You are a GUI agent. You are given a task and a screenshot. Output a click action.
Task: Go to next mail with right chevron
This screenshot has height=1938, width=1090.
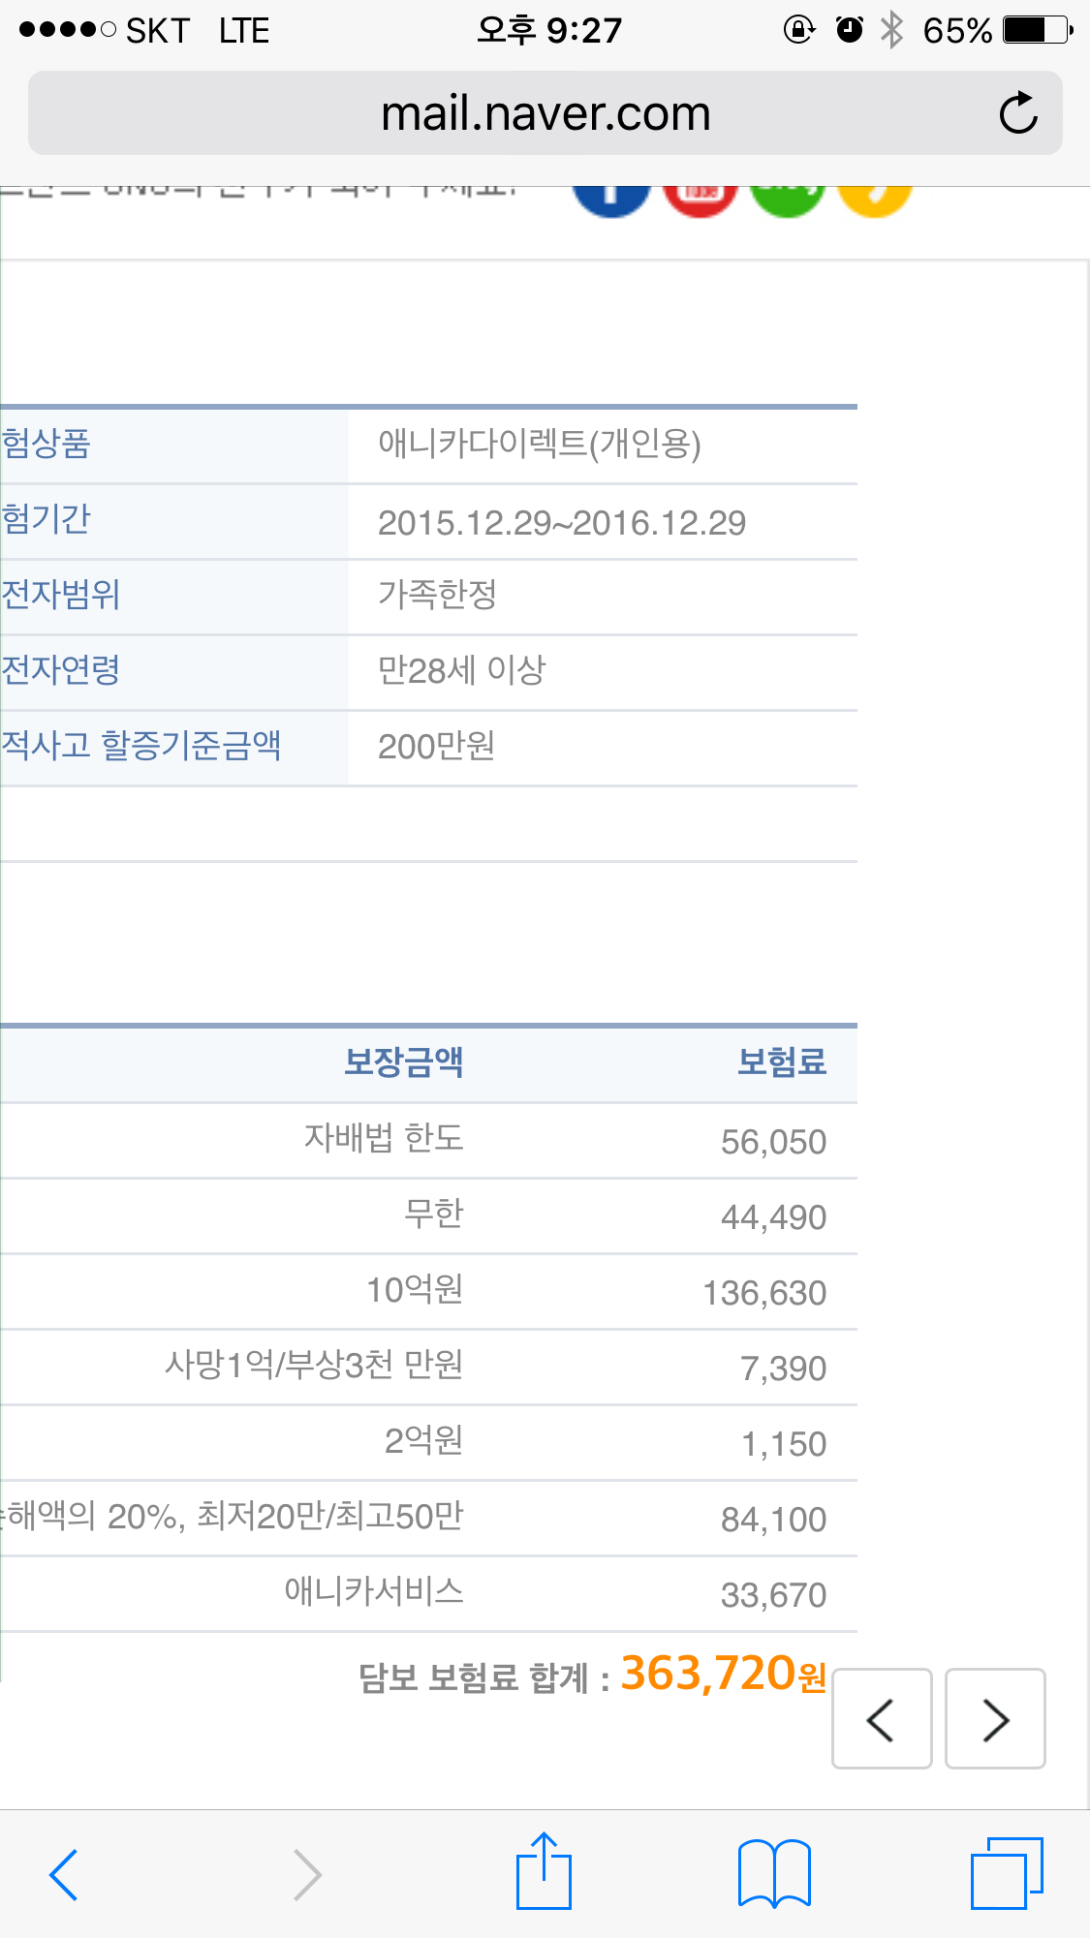click(995, 1719)
